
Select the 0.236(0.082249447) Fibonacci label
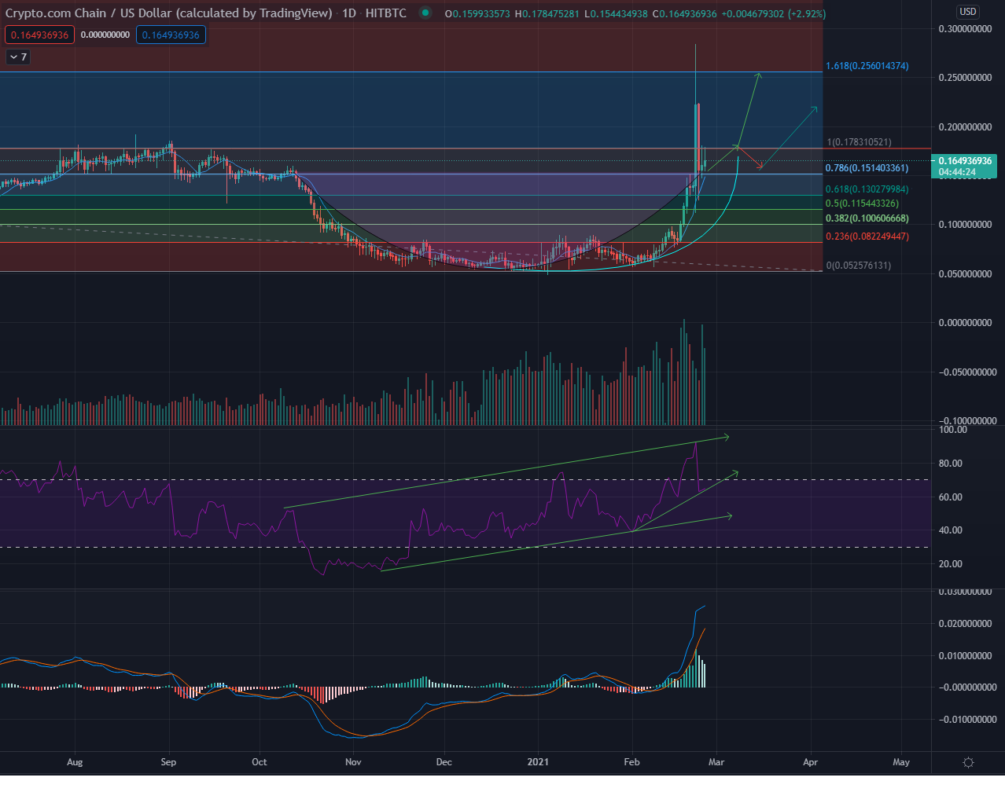click(867, 236)
